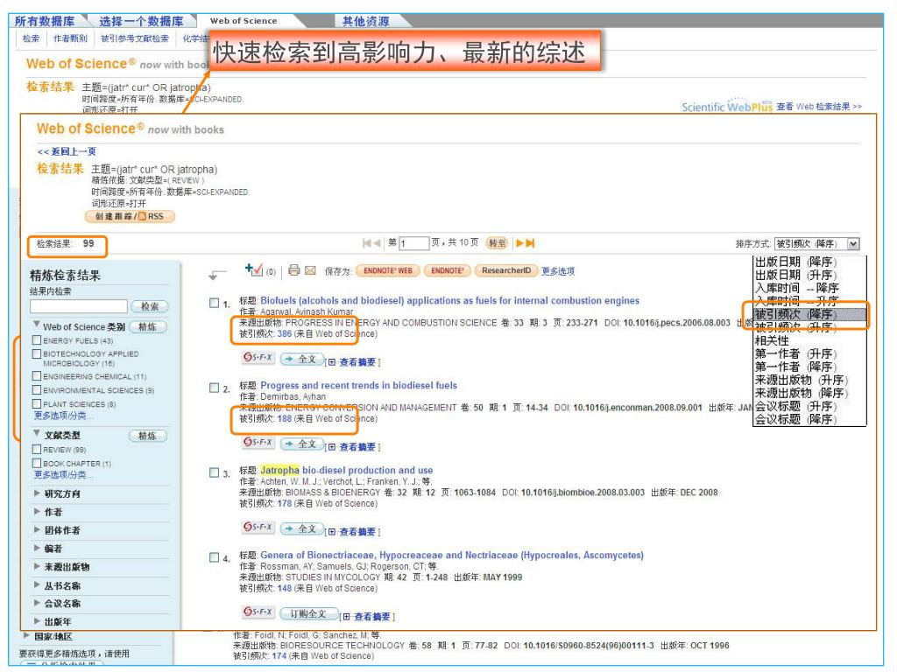Screen dimensions: 897x672
Task: Choose 出版日期 (降序) sort option
Action: coord(795,262)
